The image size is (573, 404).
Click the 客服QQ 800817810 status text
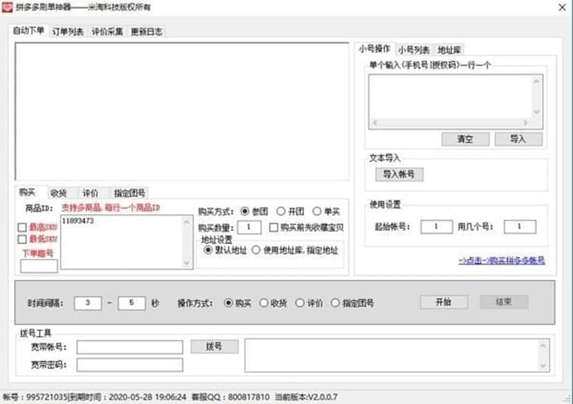pos(231,397)
